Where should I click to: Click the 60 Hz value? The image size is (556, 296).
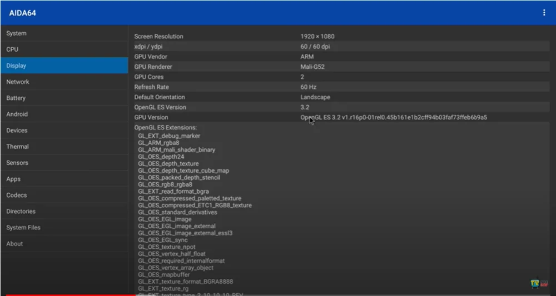pyautogui.click(x=308, y=87)
